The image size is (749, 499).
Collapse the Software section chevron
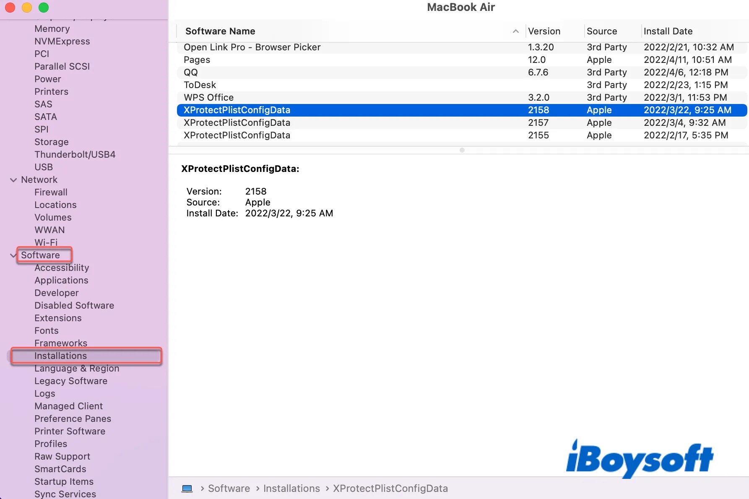[x=13, y=255]
